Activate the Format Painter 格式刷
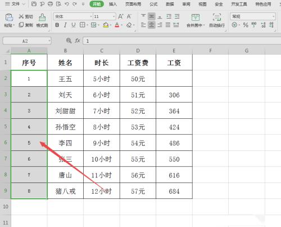Screen dimensions: 281x227 (42, 20)
